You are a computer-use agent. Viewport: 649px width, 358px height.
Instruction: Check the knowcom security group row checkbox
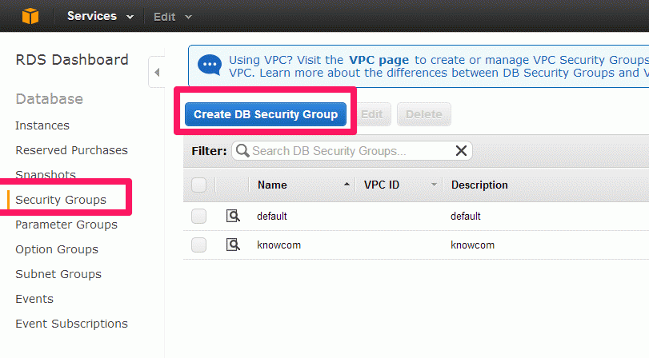point(198,245)
